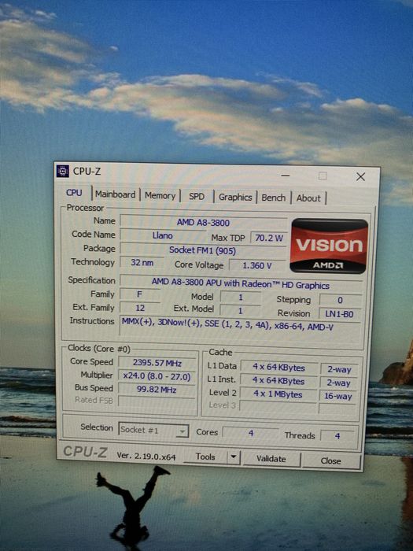This screenshot has height=551, width=413.
Task: Click the Ext. Family value 12
Action: pyautogui.click(x=140, y=309)
